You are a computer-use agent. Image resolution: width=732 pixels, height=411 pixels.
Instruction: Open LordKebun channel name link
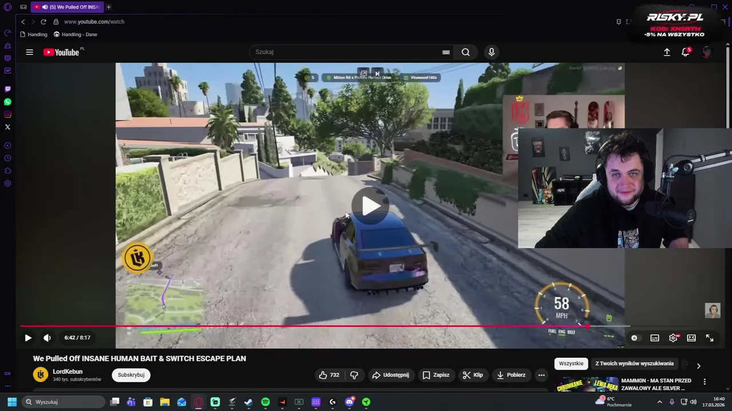tap(67, 372)
